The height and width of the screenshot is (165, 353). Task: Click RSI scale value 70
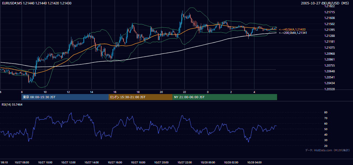(x=326, y=118)
